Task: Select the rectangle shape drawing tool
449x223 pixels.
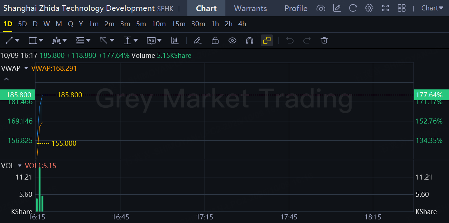Action: coord(33,41)
